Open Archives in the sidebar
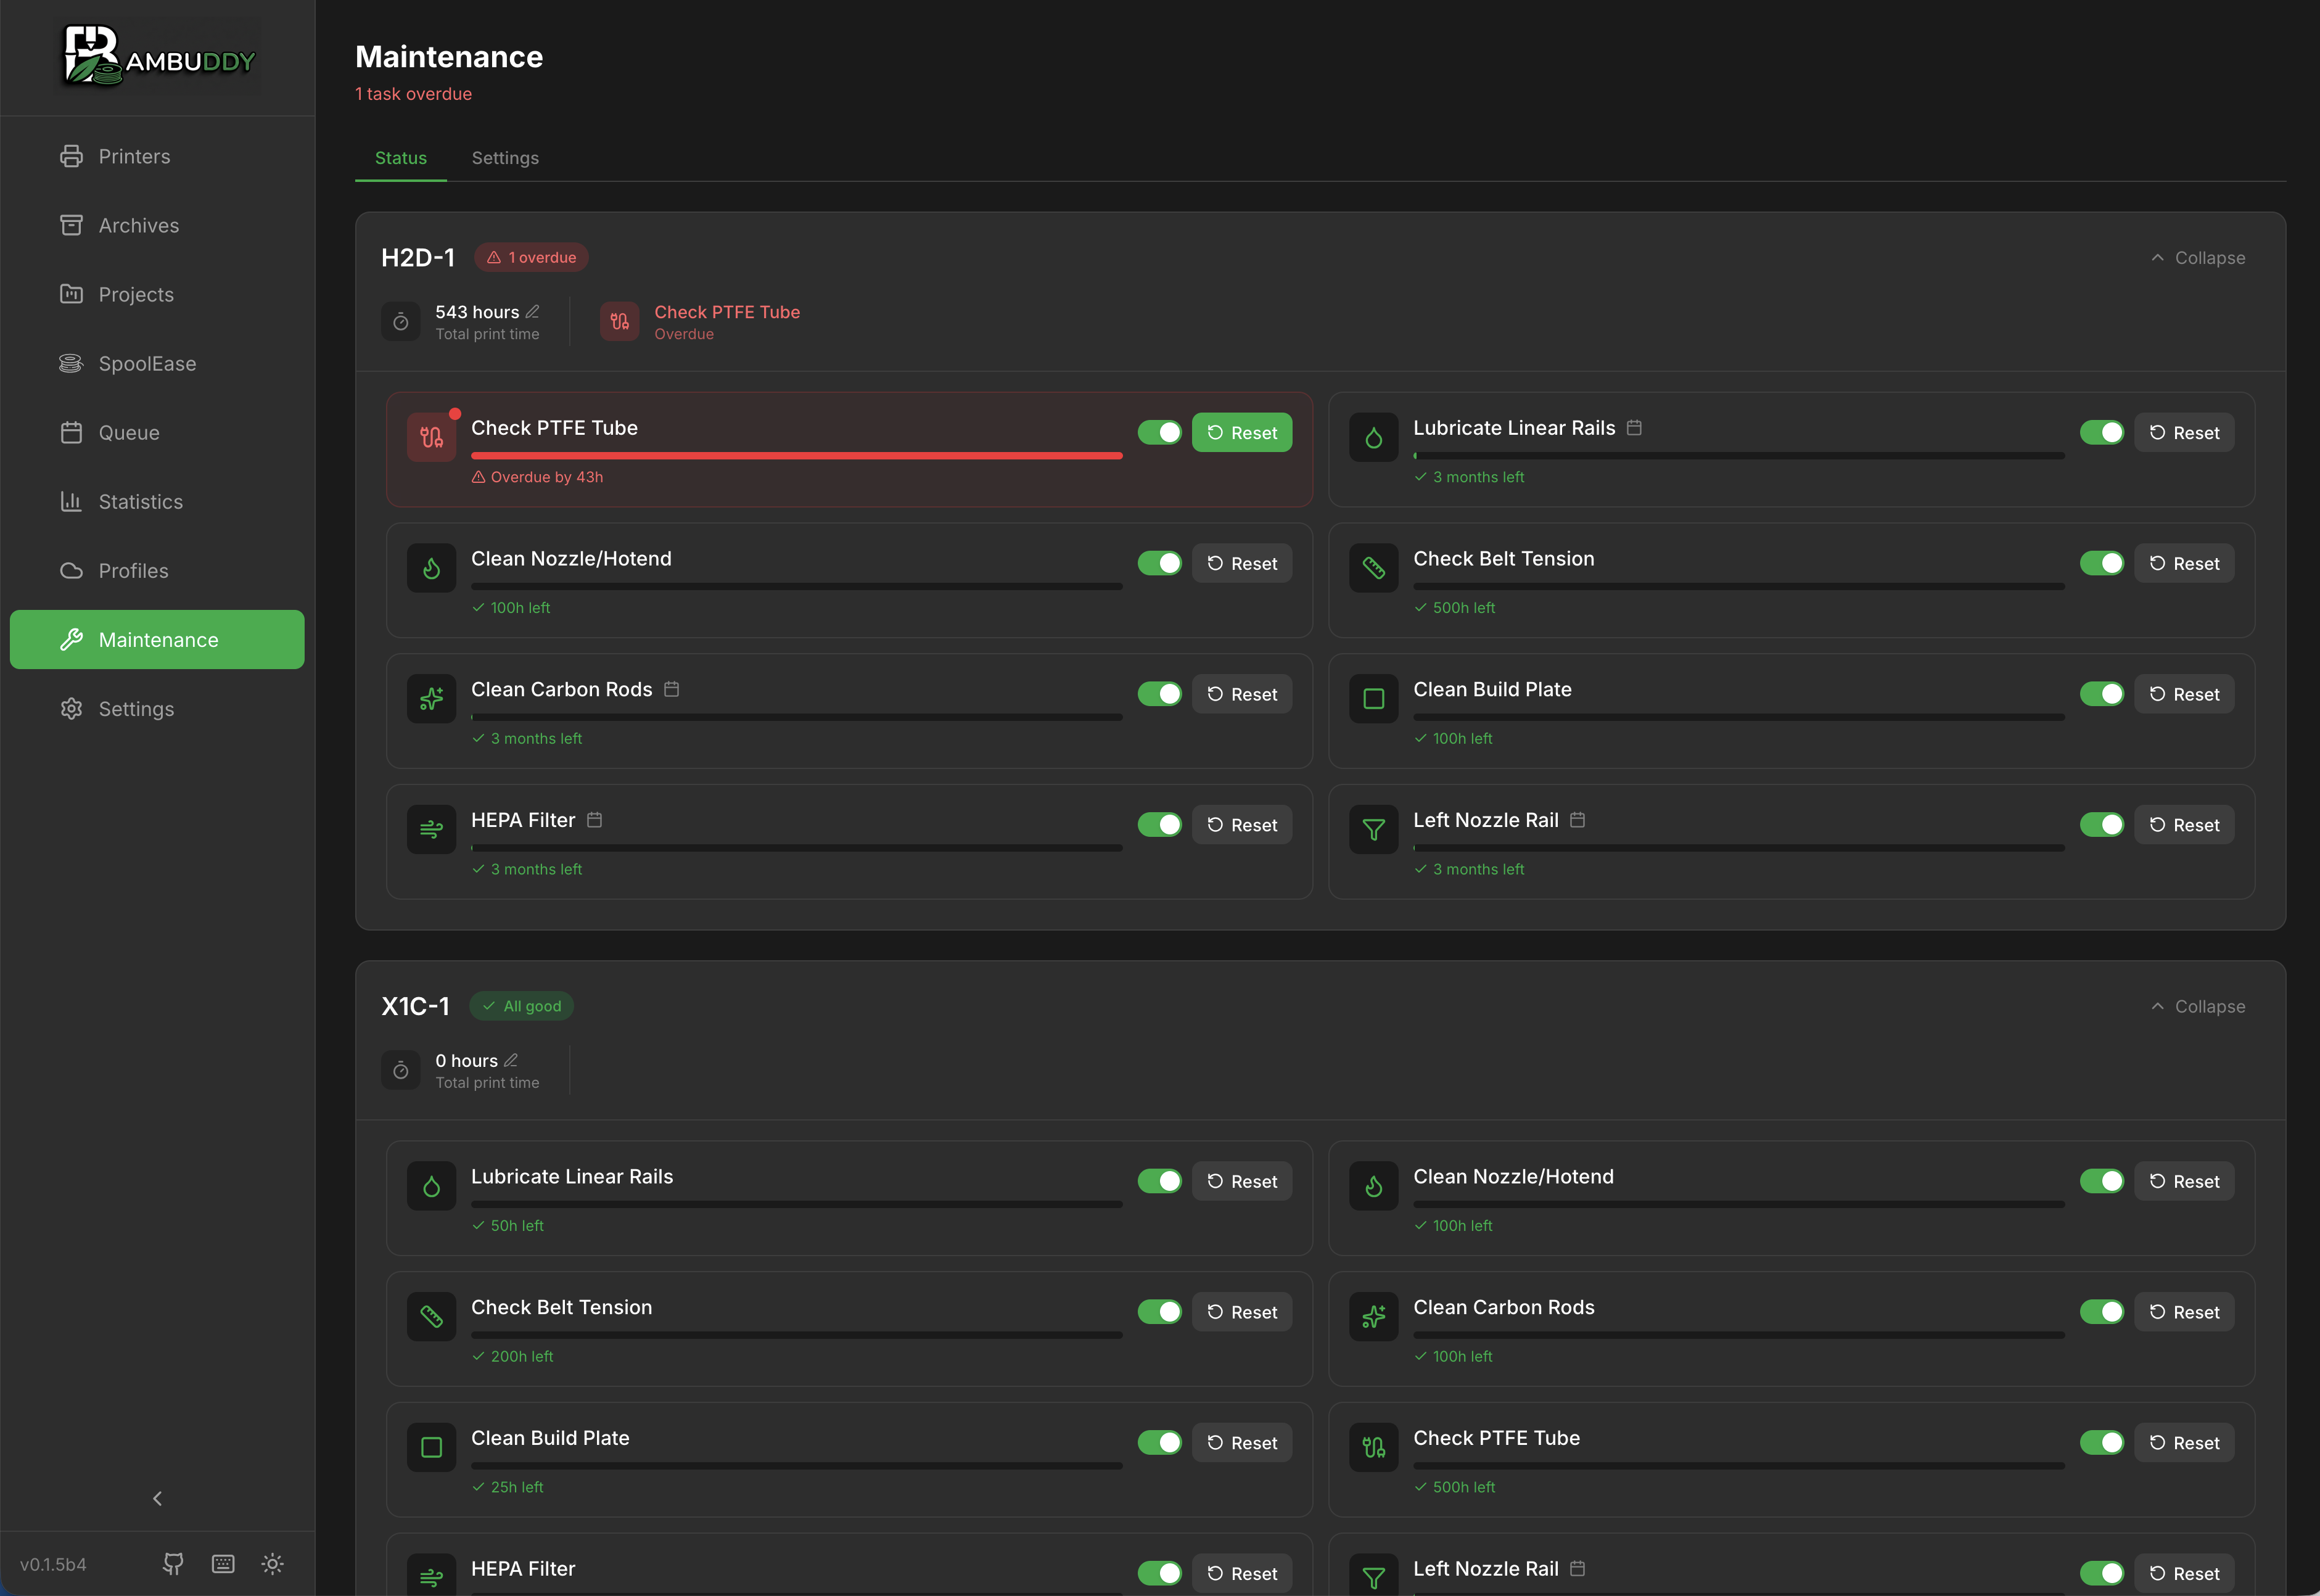 [157, 225]
